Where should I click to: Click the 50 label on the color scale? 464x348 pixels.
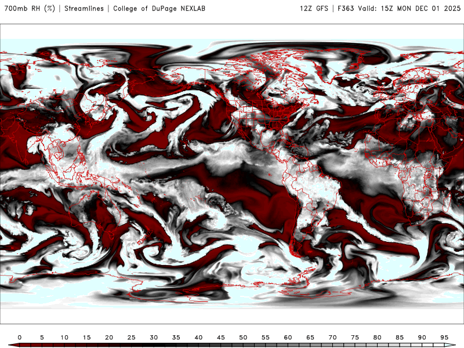point(243,338)
